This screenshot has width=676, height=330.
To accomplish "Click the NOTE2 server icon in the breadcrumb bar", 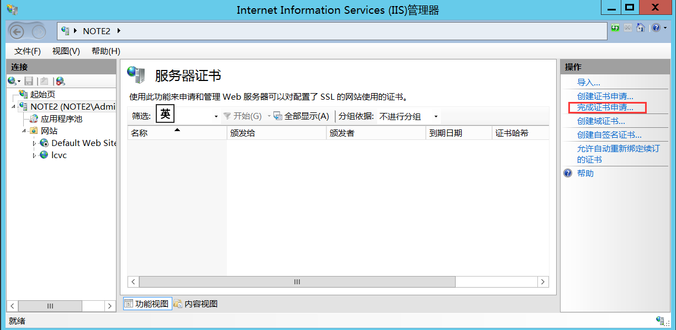I will [65, 31].
